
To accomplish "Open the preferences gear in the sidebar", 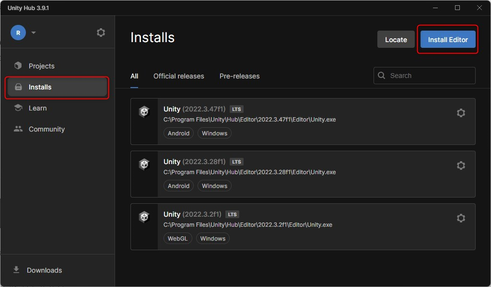I will 101,33.
